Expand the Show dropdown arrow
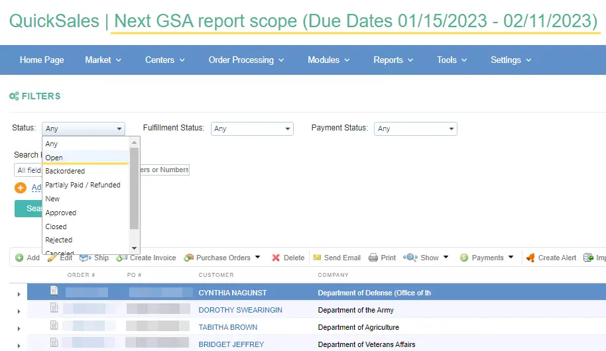Screen dimensions: 606x351 click(x=446, y=257)
